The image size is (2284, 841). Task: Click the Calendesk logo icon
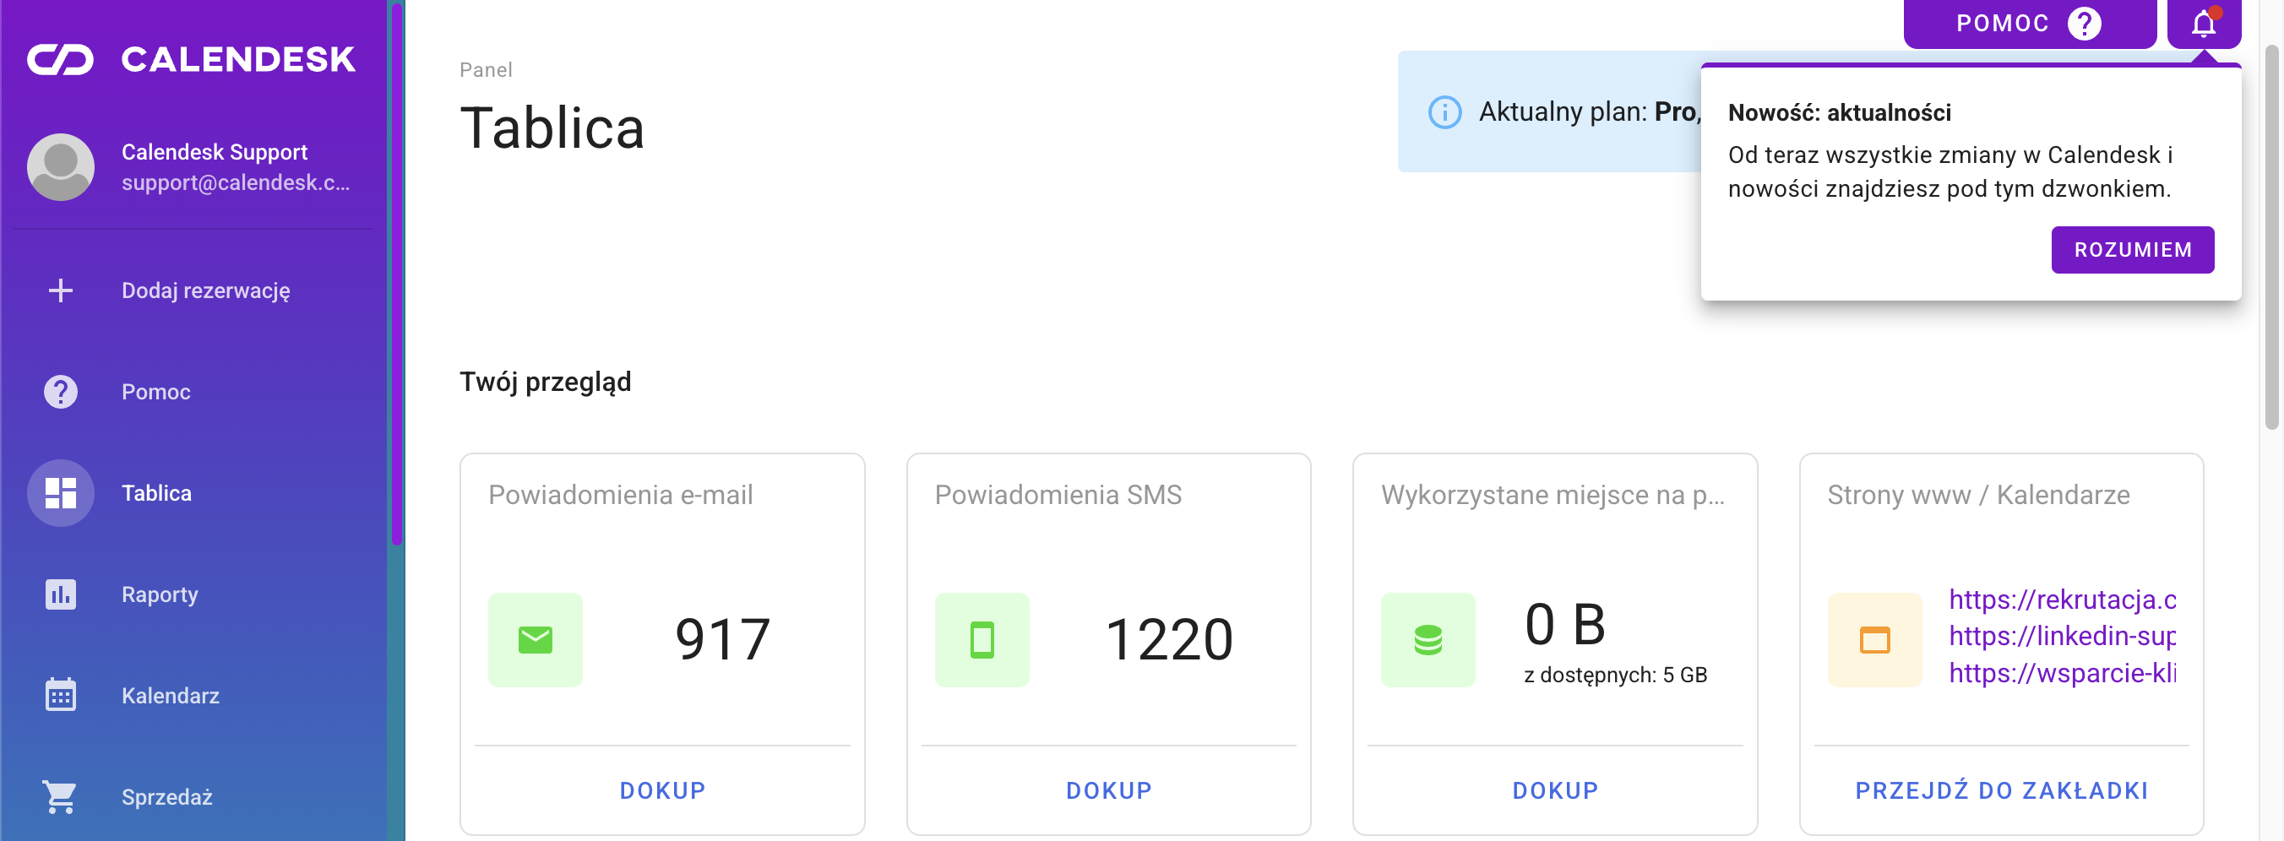(x=60, y=59)
